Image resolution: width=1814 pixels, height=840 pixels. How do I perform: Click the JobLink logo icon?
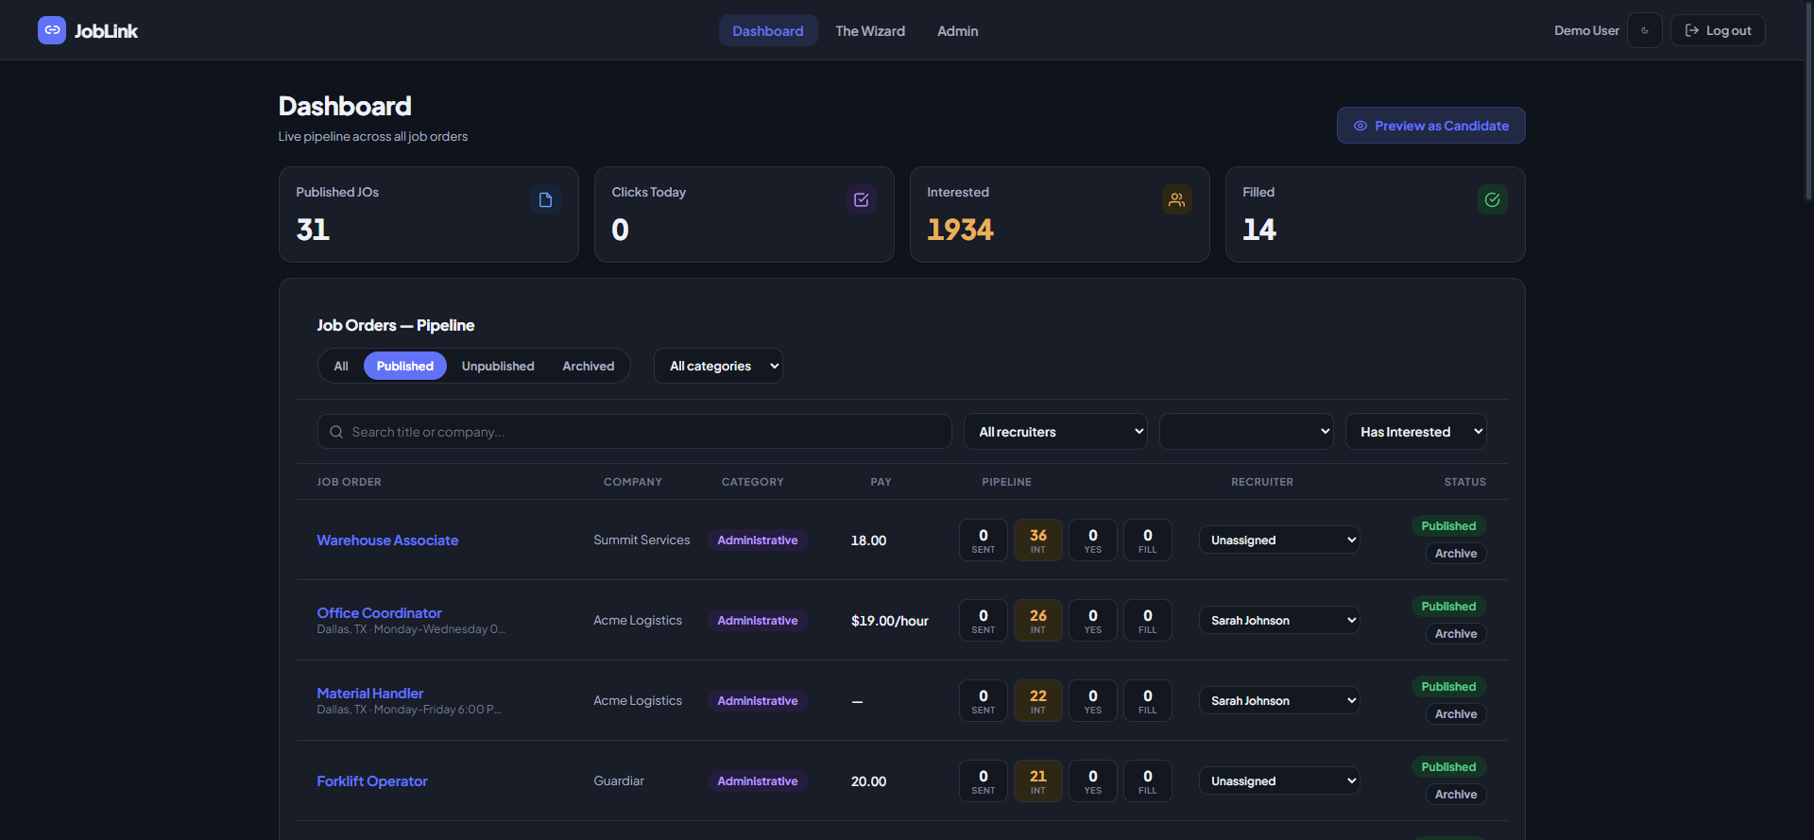pos(52,30)
